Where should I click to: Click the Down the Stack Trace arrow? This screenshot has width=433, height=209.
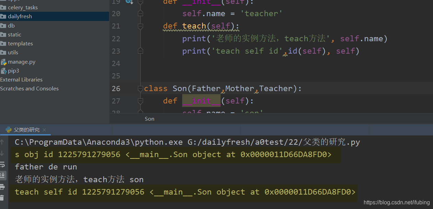point(2,153)
